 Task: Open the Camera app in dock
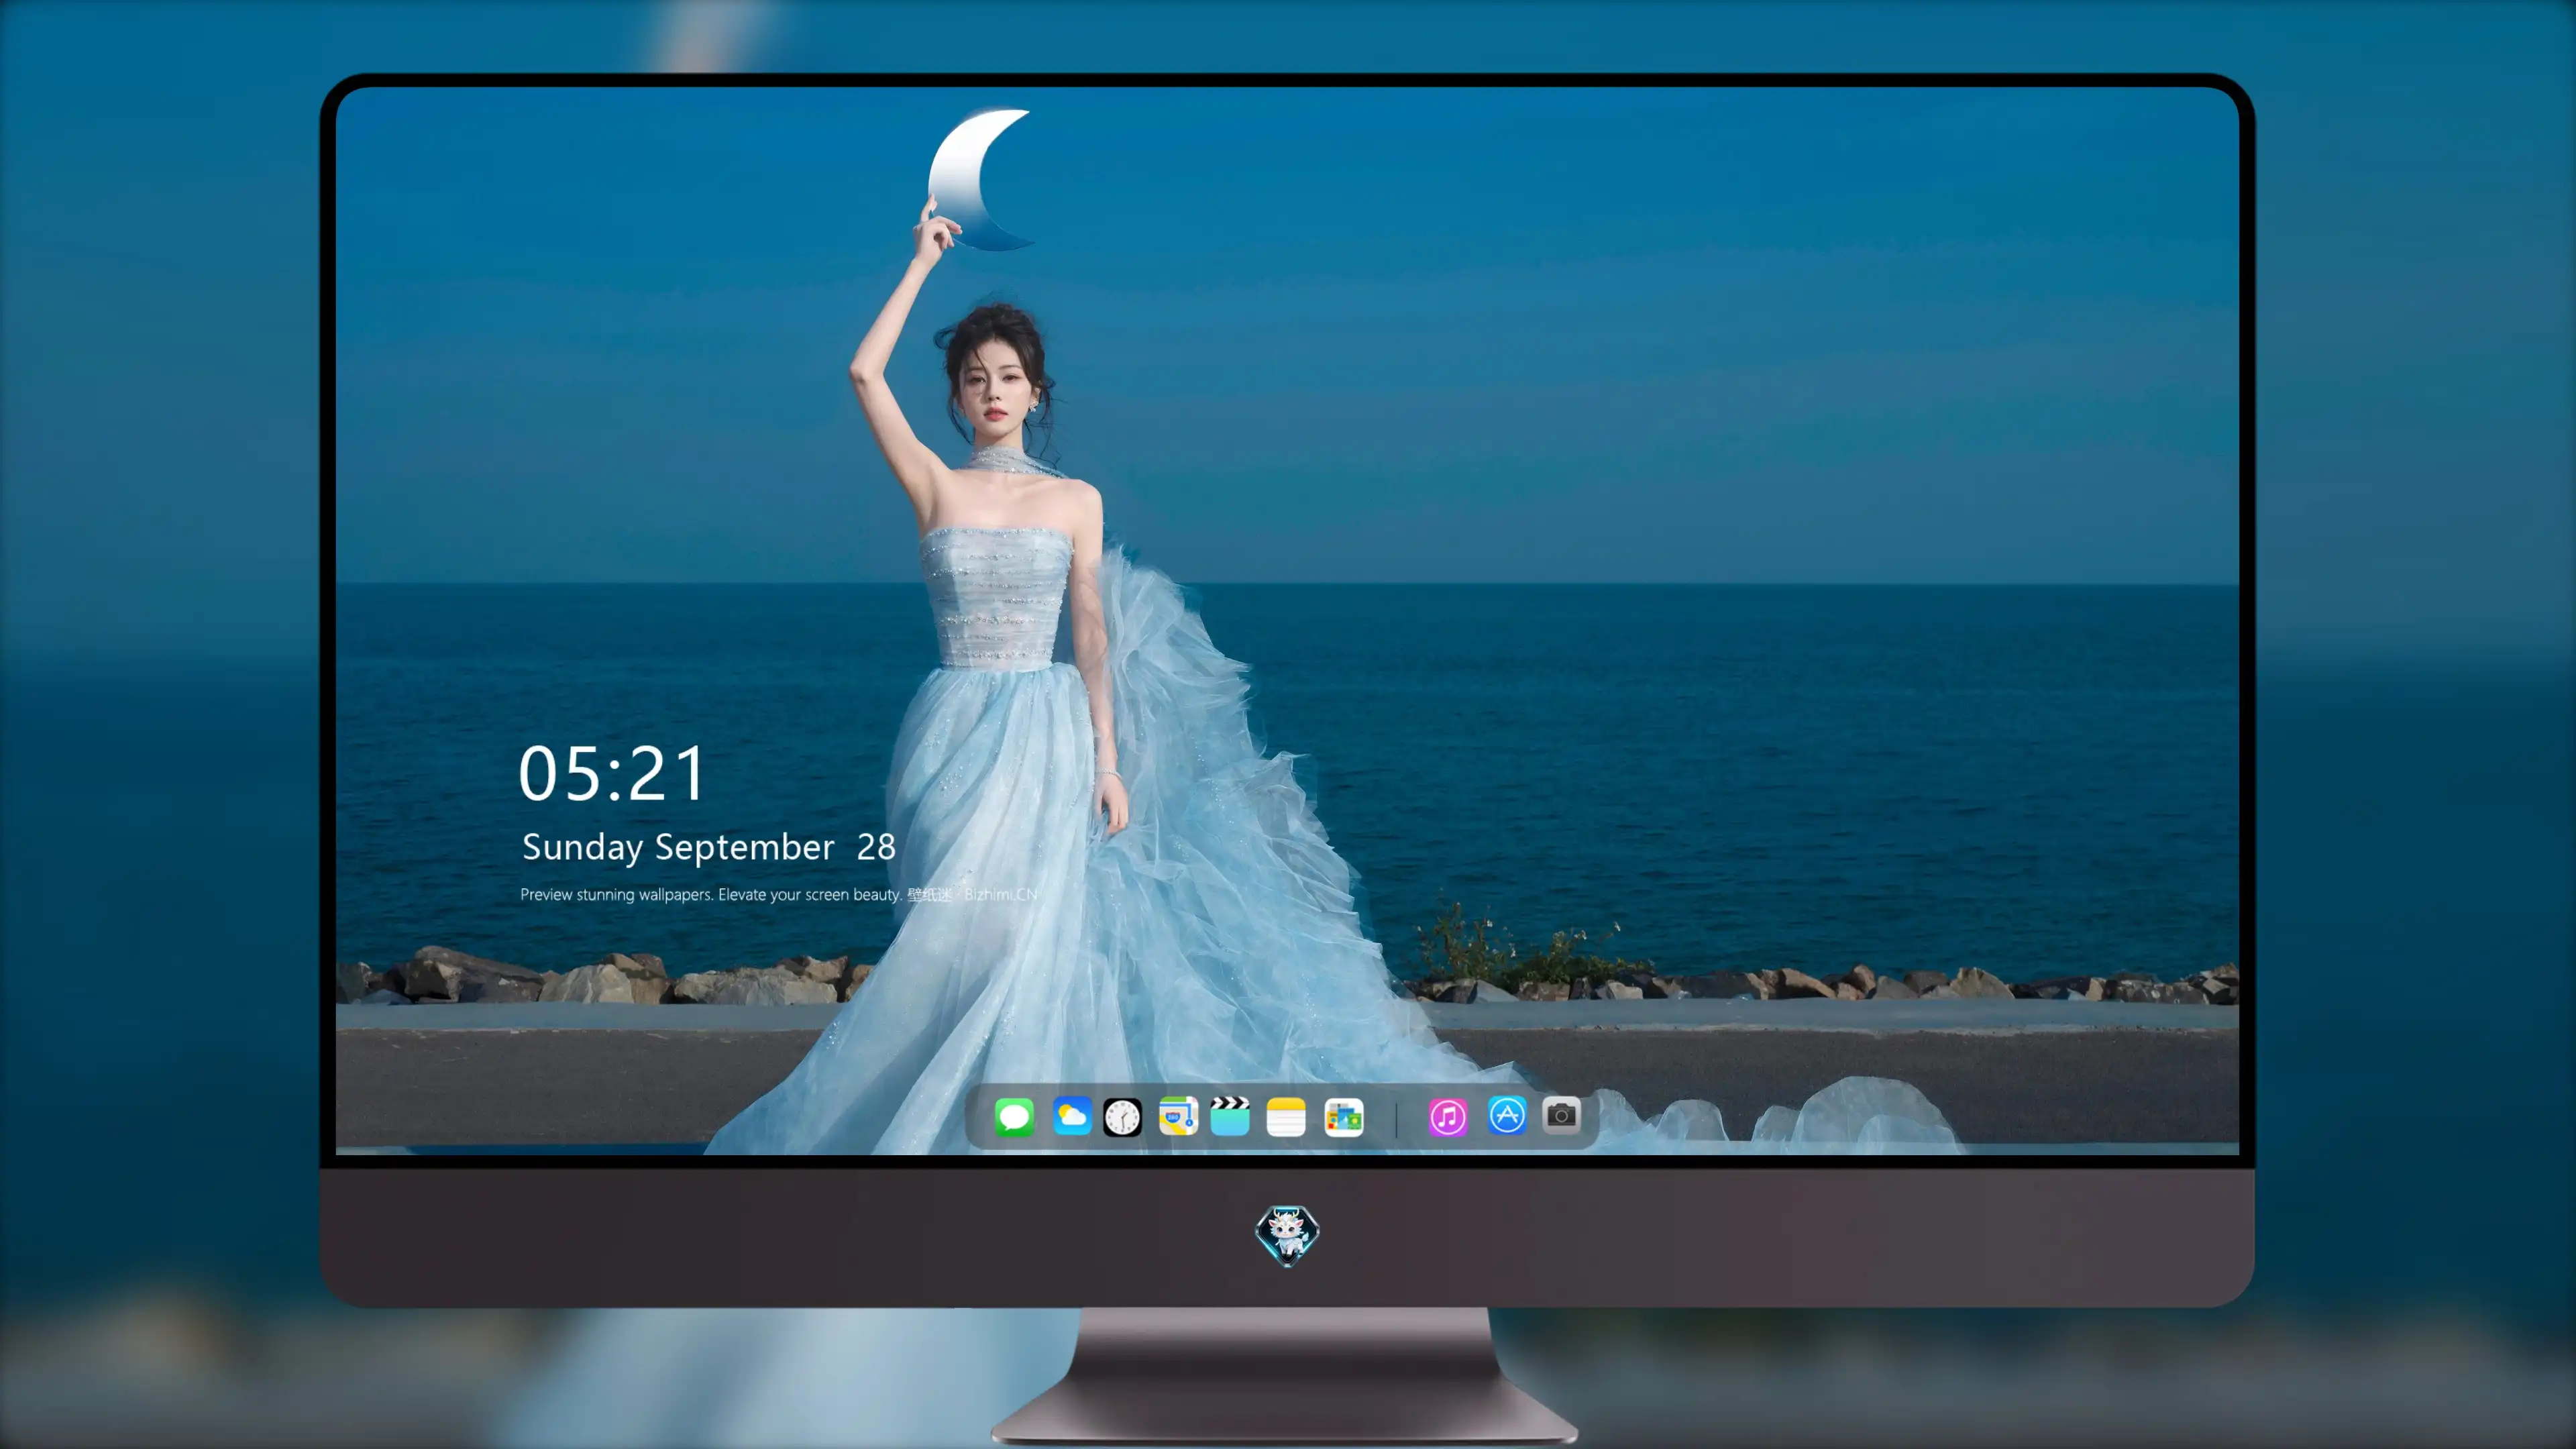click(1561, 1115)
